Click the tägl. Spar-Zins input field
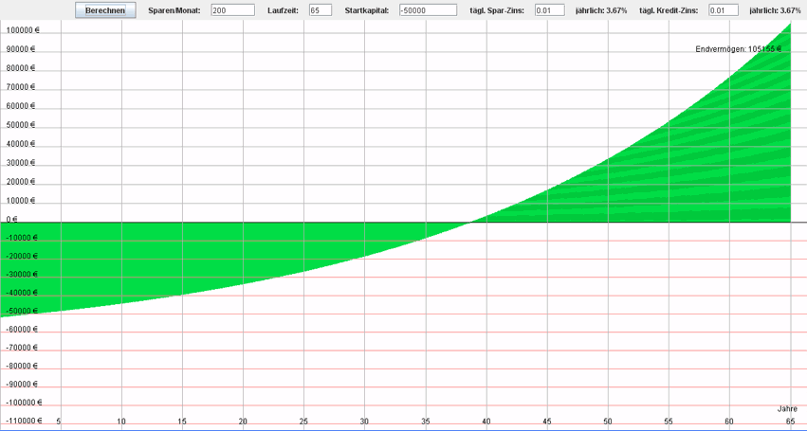The height and width of the screenshot is (431, 807). point(542,10)
